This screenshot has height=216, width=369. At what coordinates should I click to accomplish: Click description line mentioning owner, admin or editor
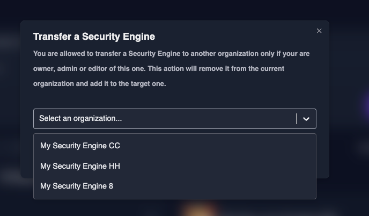pyautogui.click(x=158, y=69)
